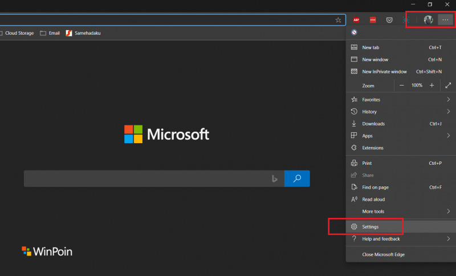This screenshot has width=456, height=276.
Task: Add page to favorites with star icon
Action: 338,20
